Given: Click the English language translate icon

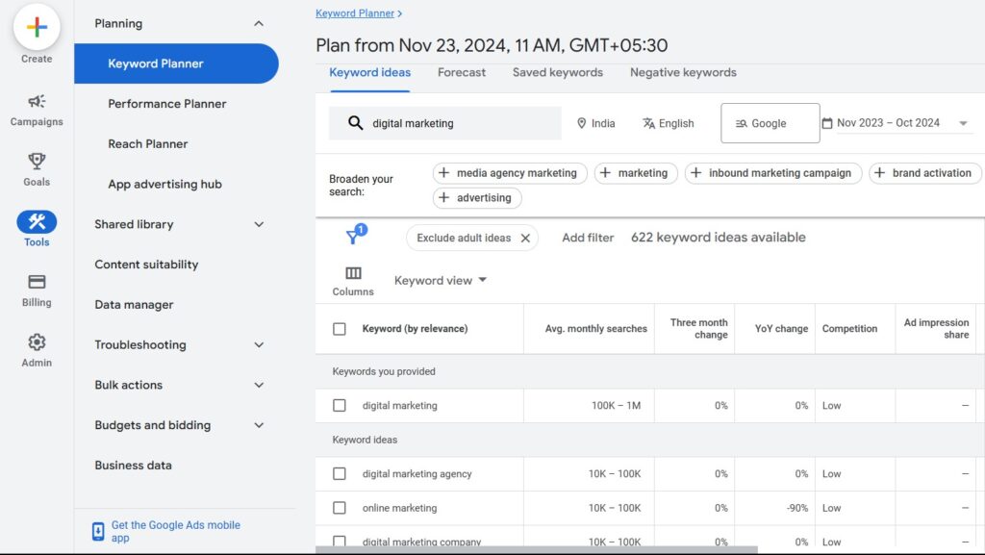Looking at the screenshot, I should (x=648, y=123).
